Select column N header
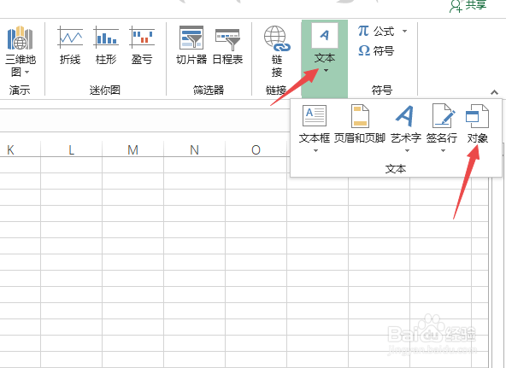 point(194,149)
